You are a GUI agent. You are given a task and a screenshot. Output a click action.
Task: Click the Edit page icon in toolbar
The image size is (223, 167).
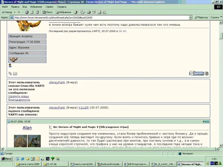point(94,12)
